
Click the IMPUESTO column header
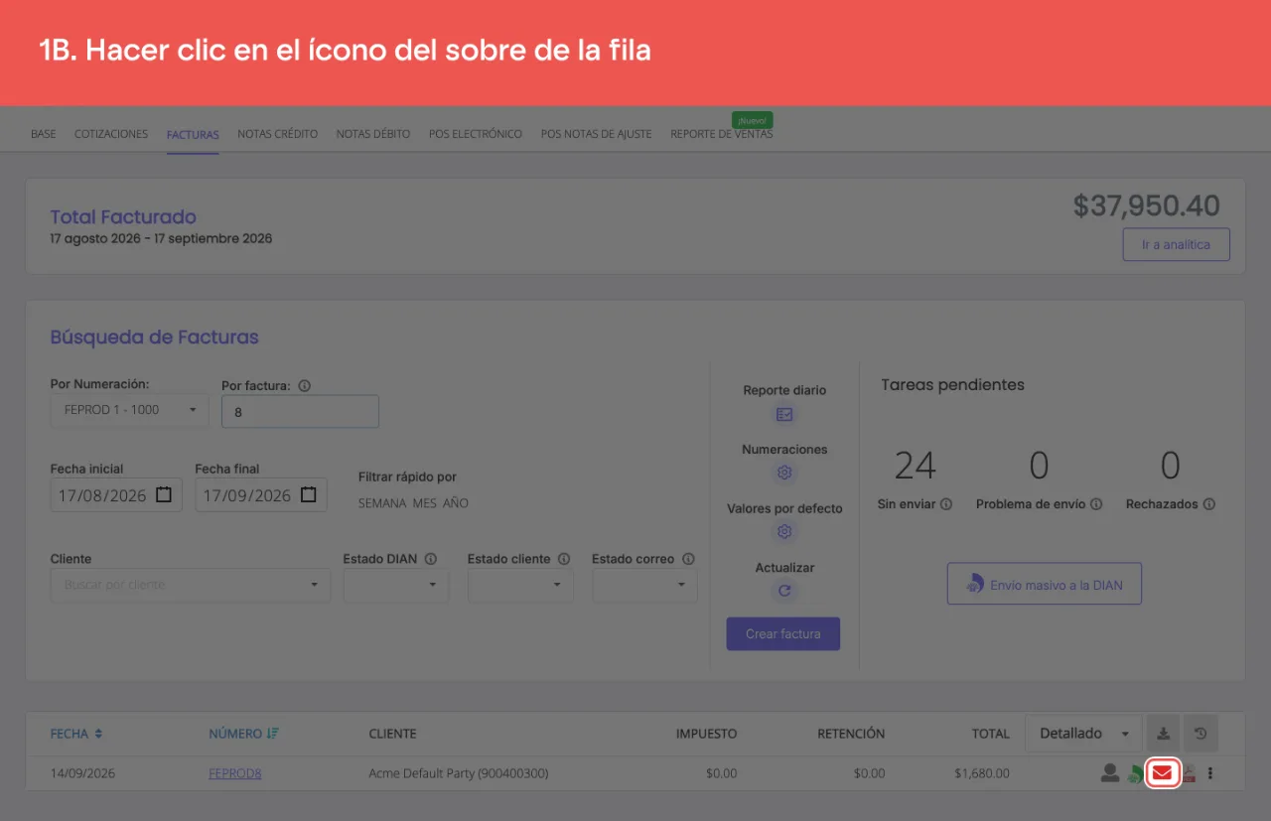707,734
